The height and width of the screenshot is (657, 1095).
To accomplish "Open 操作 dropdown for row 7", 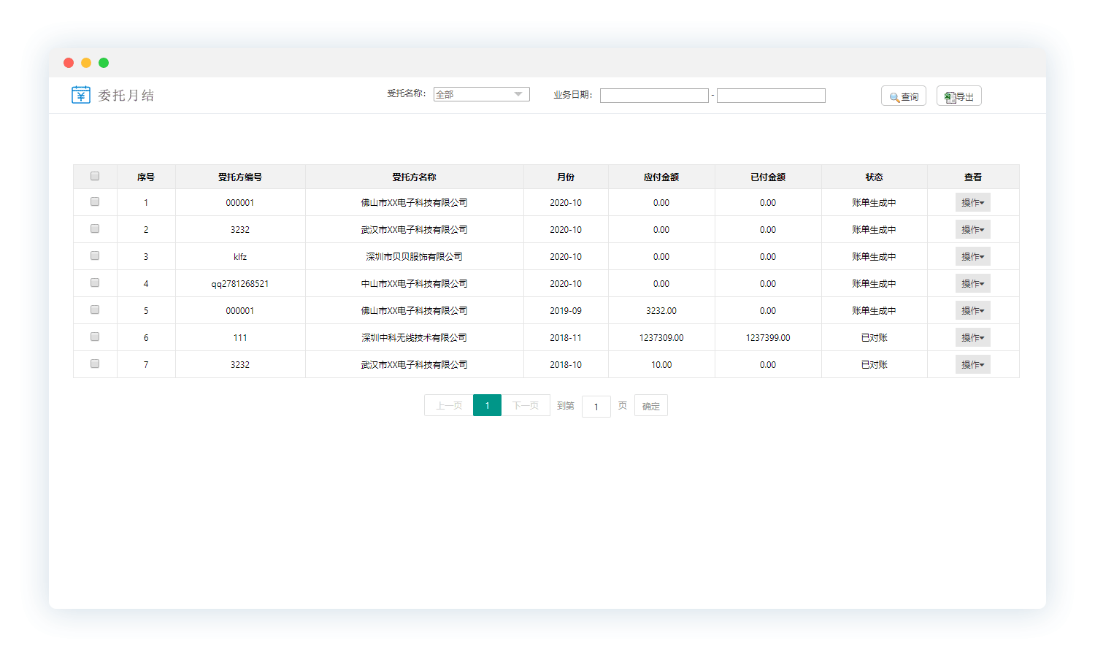I will [x=972, y=365].
